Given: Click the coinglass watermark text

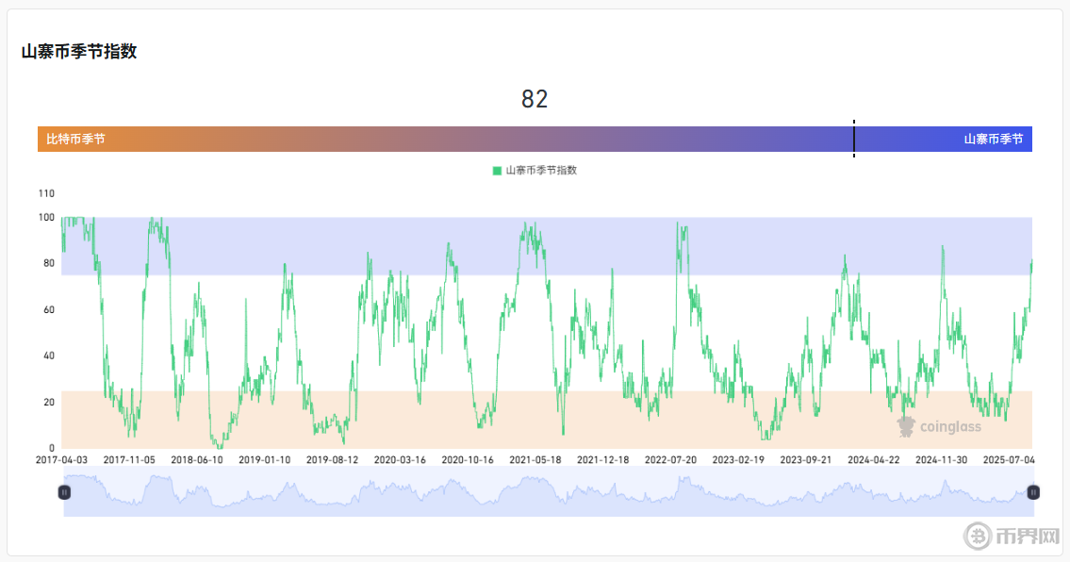Looking at the screenshot, I should pos(950,427).
